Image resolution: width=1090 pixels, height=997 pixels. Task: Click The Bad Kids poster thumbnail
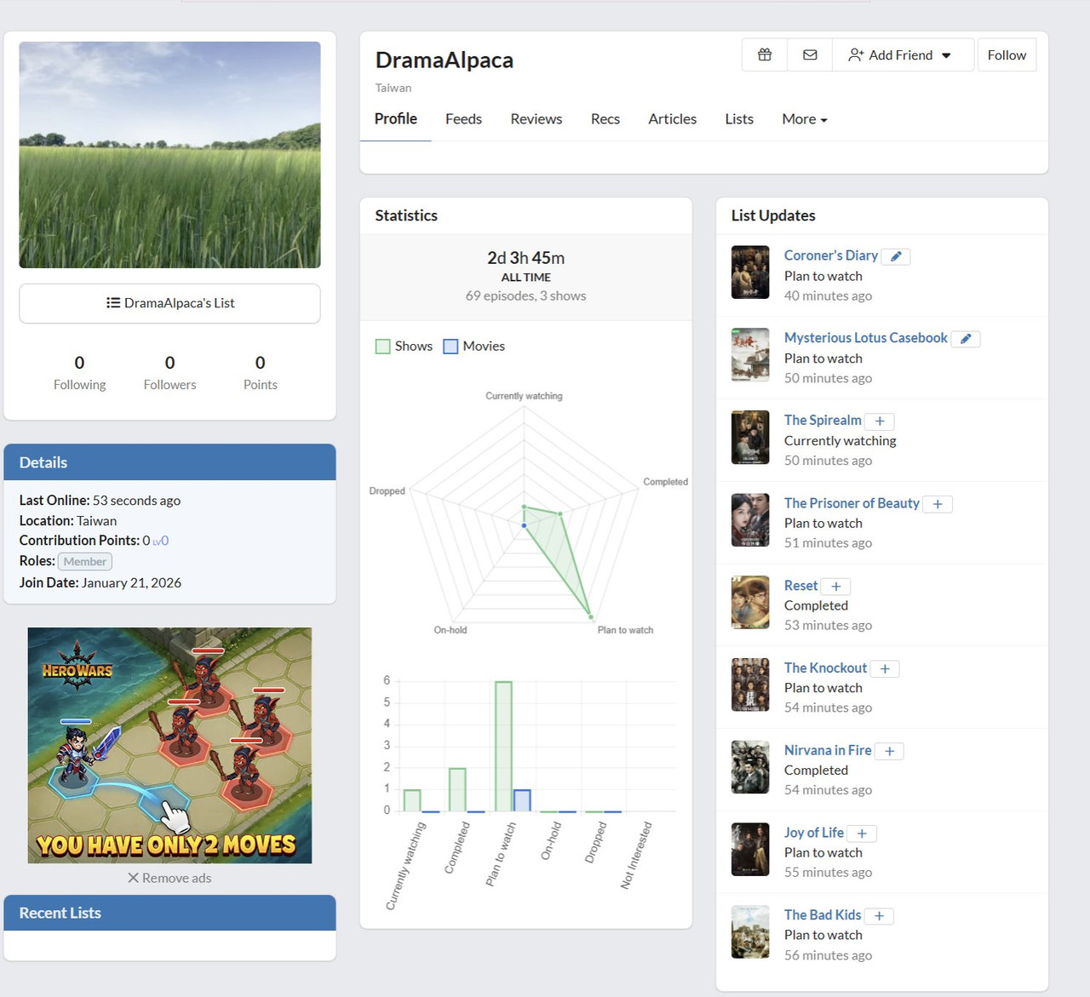pos(750,932)
